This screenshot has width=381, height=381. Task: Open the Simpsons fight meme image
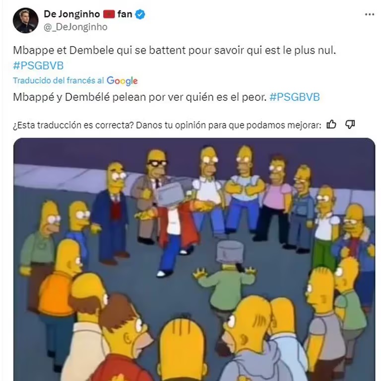point(194,259)
